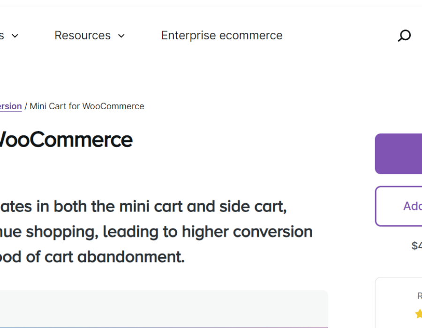Click the Mini Cart for WooCommerce breadcrumb

pyautogui.click(x=87, y=106)
